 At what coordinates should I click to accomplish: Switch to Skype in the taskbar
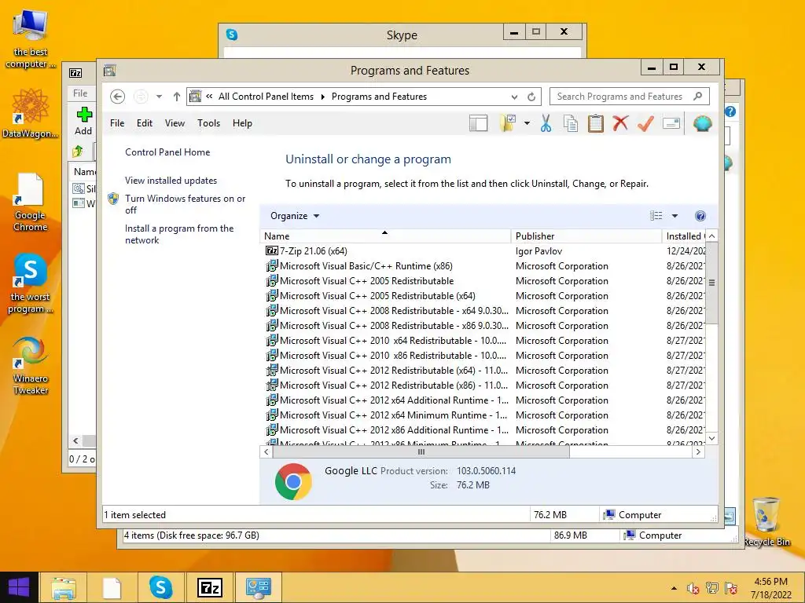coord(160,587)
